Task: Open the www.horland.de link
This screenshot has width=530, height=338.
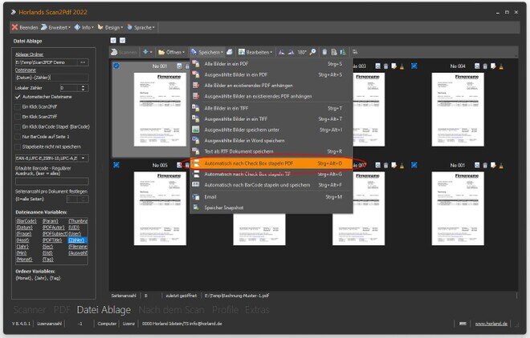Action: pos(491,324)
